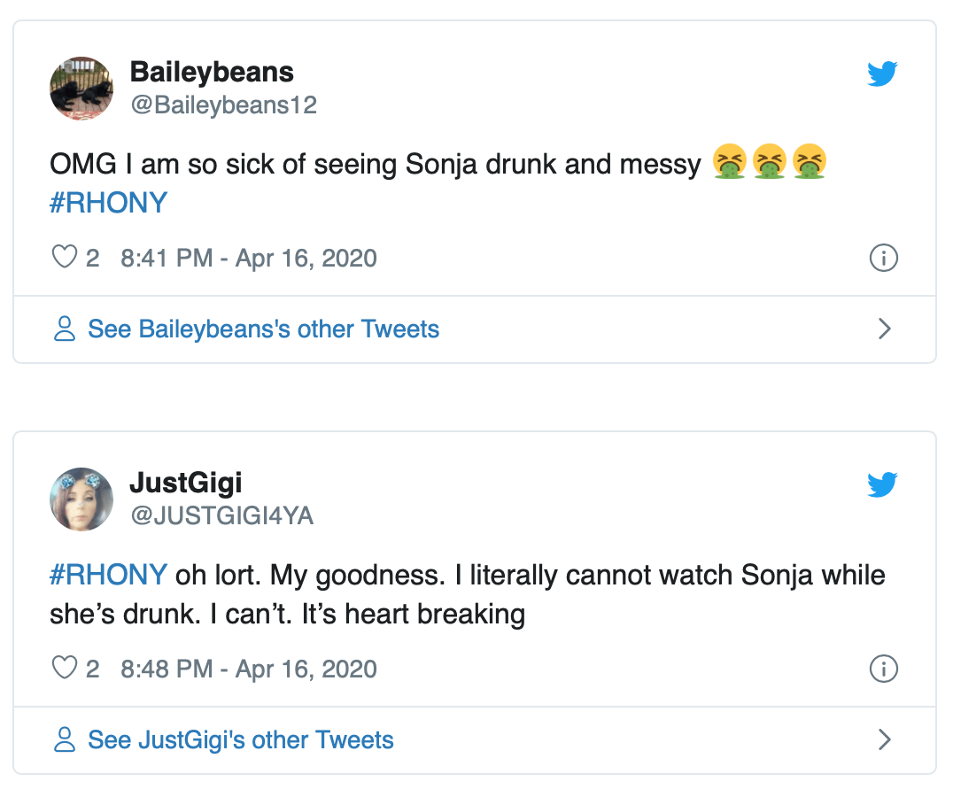Open the See Baileybeans's other Tweets link
The width and height of the screenshot is (953, 797).
click(263, 329)
